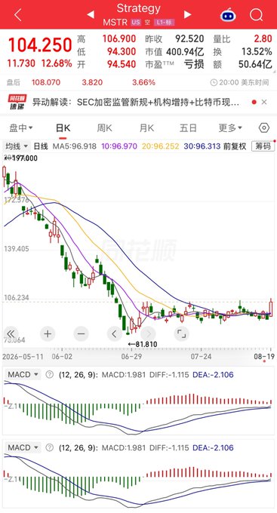Image resolution: width=277 pixels, height=513 pixels.
Task: Tap the blue 30:96.313 MA legend
Action: [202, 146]
